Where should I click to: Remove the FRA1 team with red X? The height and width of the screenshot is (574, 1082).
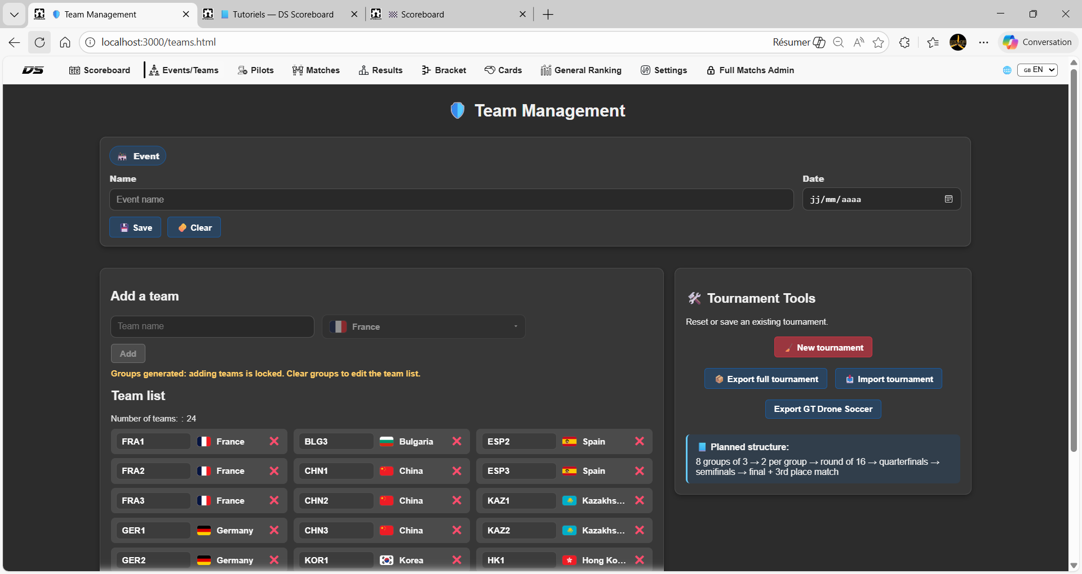[x=274, y=441]
